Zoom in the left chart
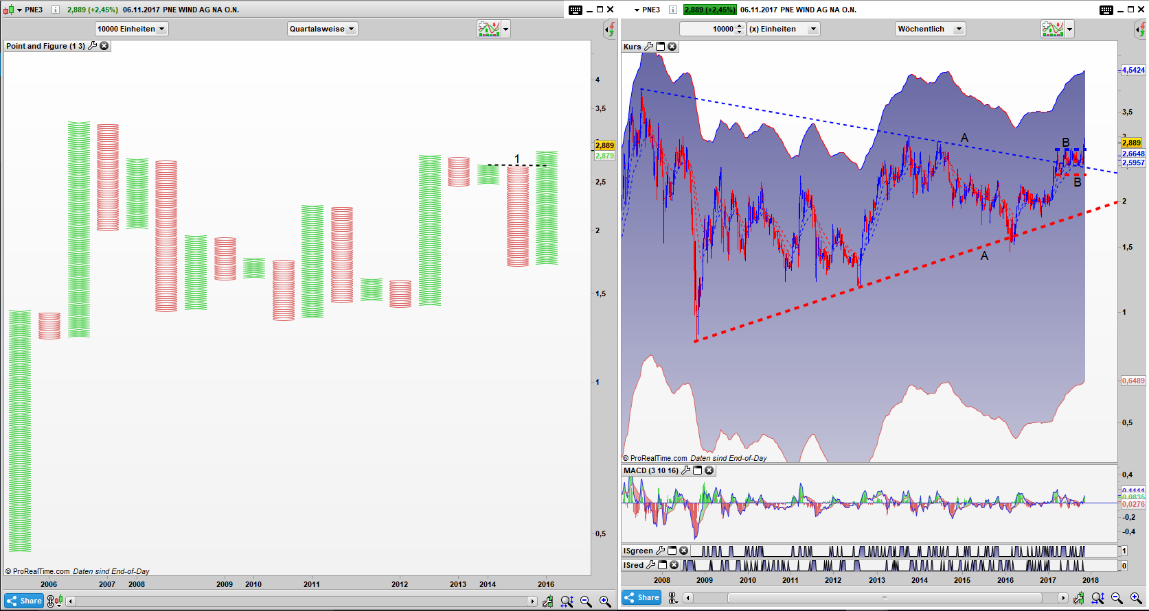 click(605, 601)
